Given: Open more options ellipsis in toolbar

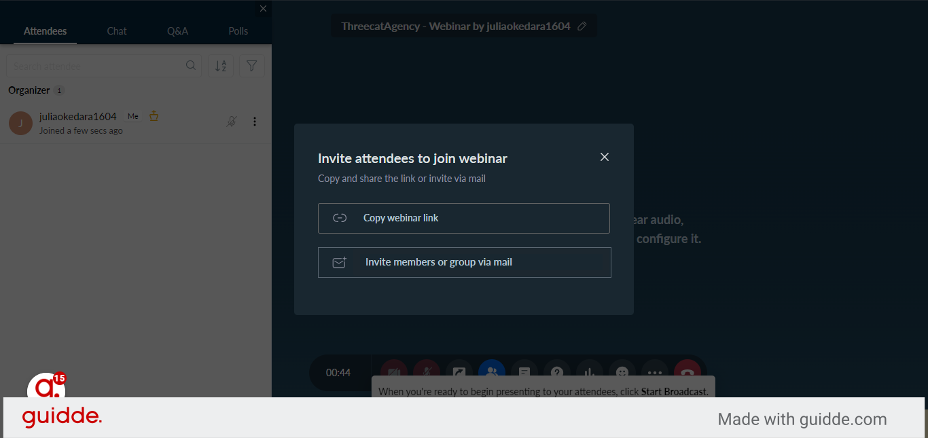Looking at the screenshot, I should [655, 372].
